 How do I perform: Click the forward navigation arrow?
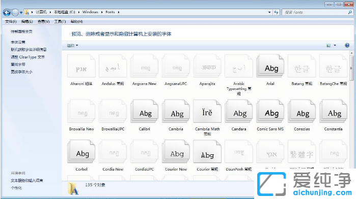[x=15, y=13]
